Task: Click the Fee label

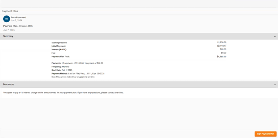Action: coord(53,53)
